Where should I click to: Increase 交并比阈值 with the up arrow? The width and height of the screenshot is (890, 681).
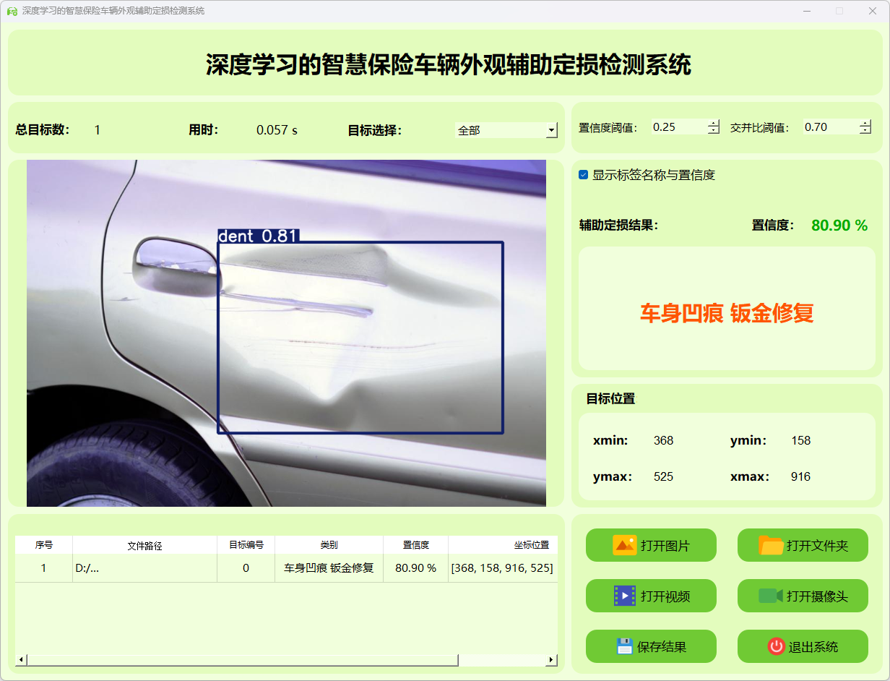(865, 124)
